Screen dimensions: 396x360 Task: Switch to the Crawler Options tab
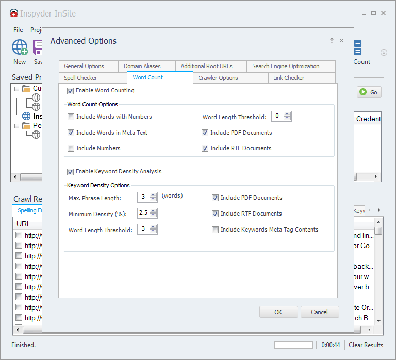(x=230, y=78)
